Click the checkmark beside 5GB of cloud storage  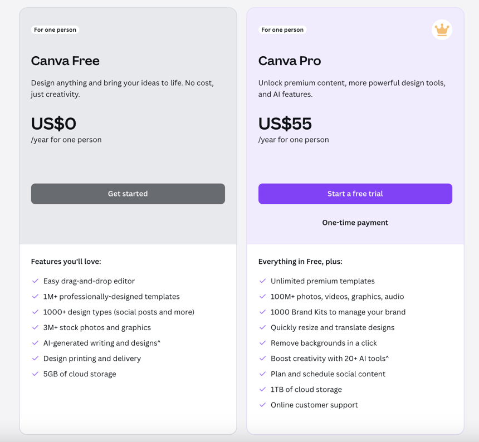click(x=35, y=374)
